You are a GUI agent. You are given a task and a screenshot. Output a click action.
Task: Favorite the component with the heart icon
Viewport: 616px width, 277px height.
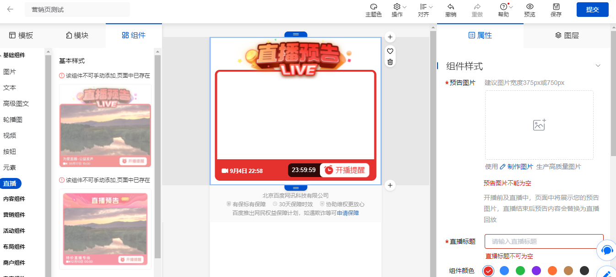point(390,51)
